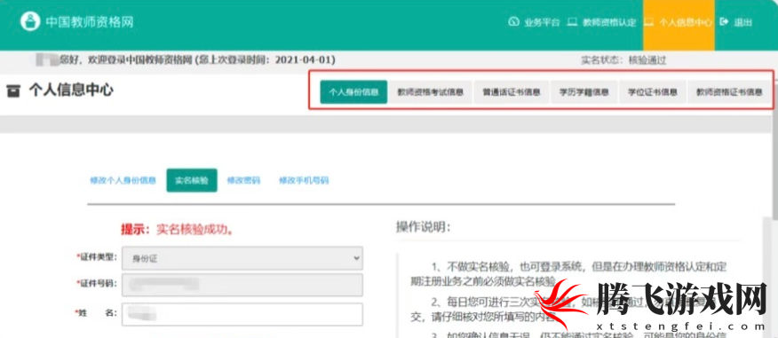
Task: Click the 提示: 实名核验成功 message
Action: pos(178,230)
